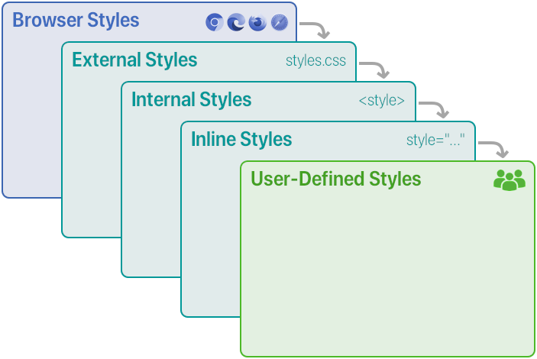Click the arrow pointing to User-Defined Styles card
The height and width of the screenshot is (359, 537).
494,148
